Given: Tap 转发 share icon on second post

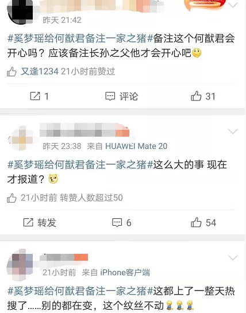Looking at the screenshot, I should pos(40,223).
